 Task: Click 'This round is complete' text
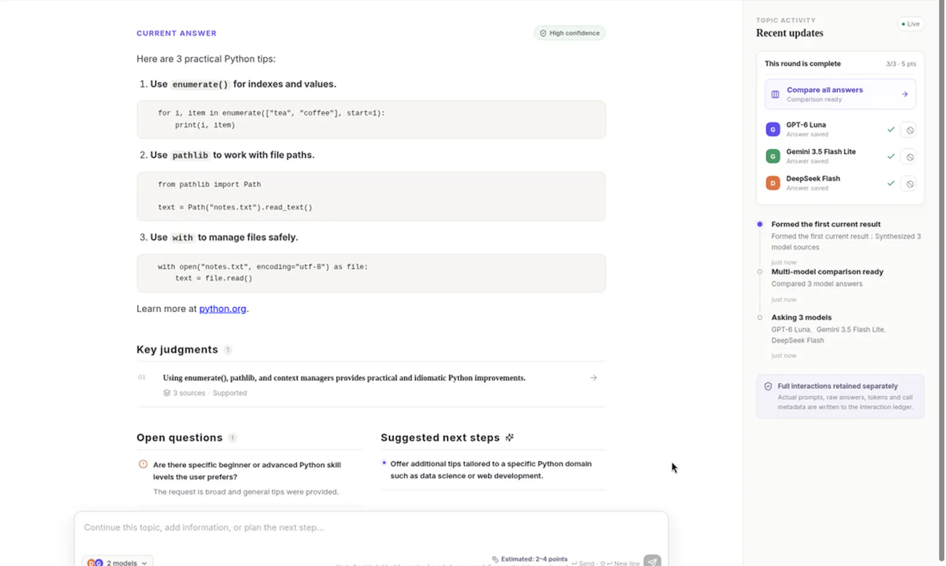802,64
